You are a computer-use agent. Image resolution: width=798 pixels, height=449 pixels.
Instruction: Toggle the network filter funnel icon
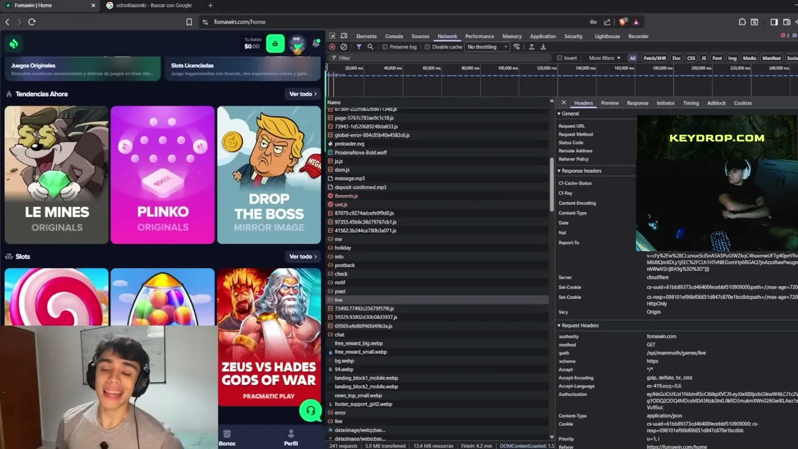tap(358, 47)
